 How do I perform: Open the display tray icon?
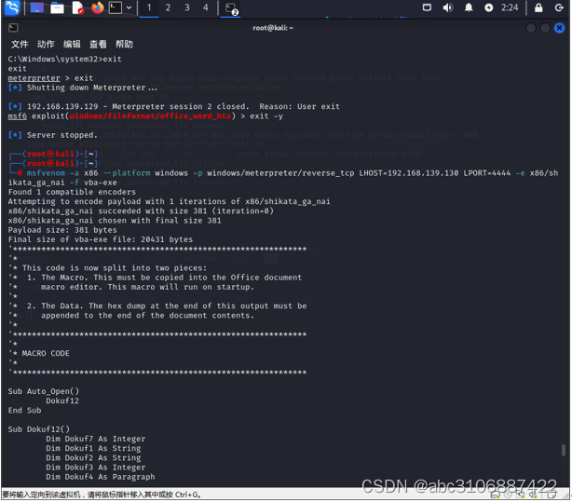[427, 7]
